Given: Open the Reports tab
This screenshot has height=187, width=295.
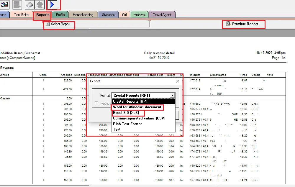Looking at the screenshot, I should tap(43, 15).
